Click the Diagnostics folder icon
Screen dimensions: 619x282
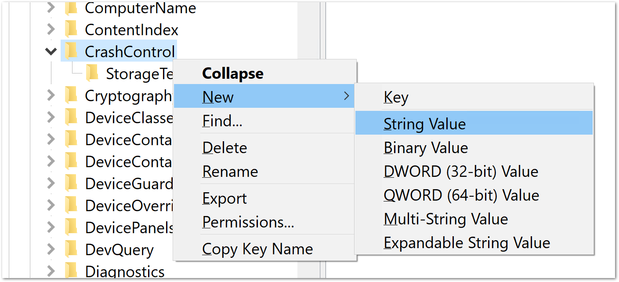coord(71,271)
